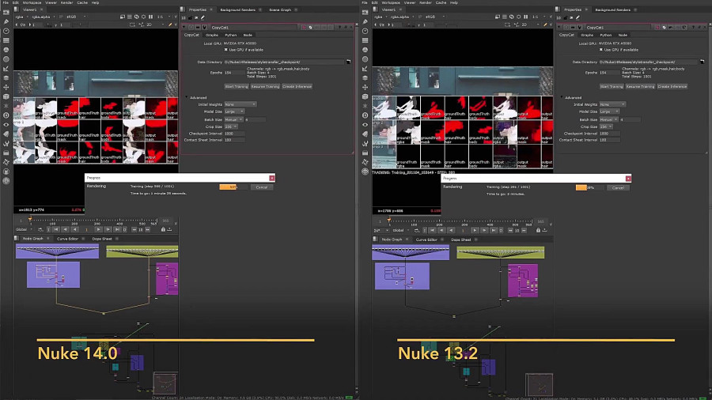Switch to Graphs tab in Nuke 14.0 CopyCat
712x400 pixels.
[211, 35]
